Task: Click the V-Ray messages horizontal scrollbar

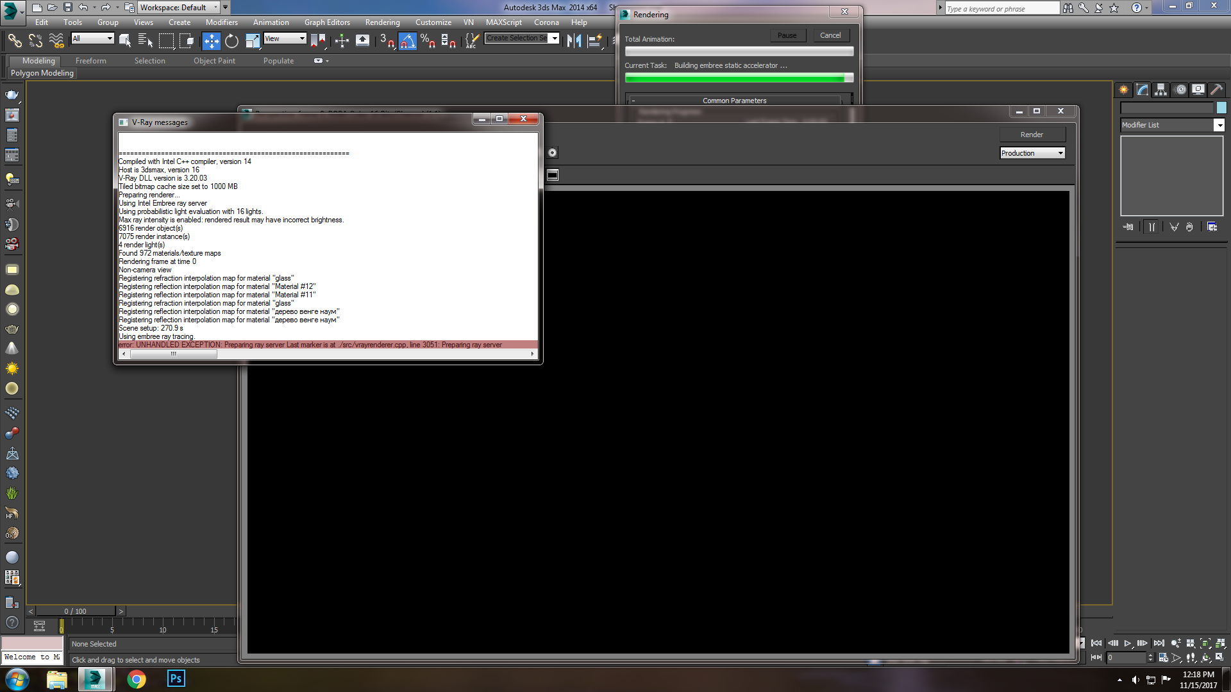Action: pyautogui.click(x=328, y=354)
